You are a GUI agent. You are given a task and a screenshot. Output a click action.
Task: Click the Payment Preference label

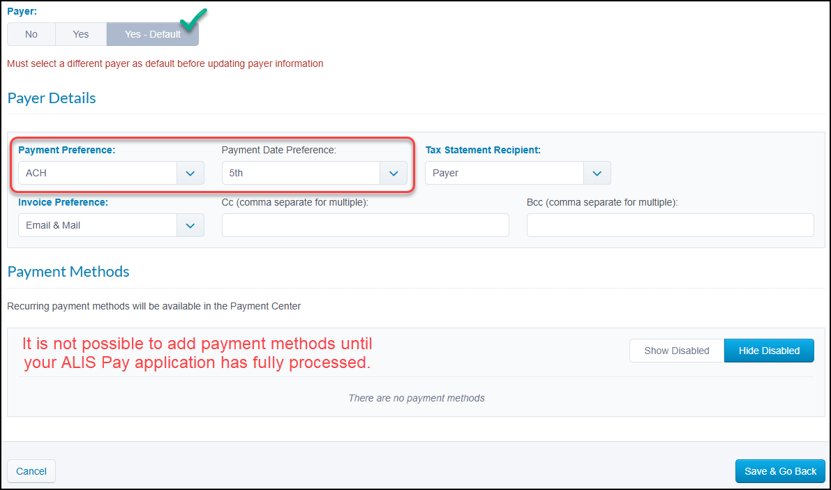point(67,151)
